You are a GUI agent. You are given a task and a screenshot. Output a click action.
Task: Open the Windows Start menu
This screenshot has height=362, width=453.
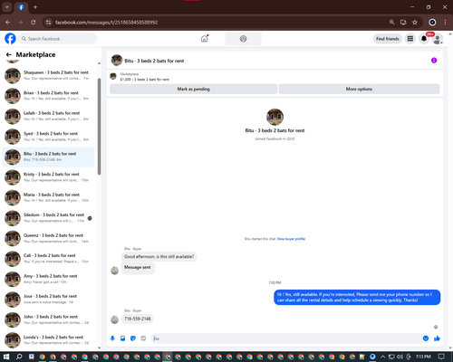tap(6, 357)
